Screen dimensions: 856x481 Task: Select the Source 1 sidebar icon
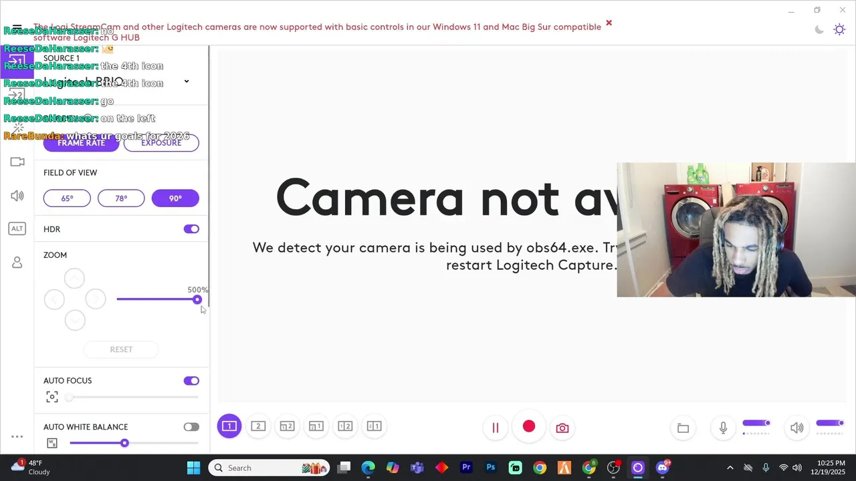click(x=17, y=61)
